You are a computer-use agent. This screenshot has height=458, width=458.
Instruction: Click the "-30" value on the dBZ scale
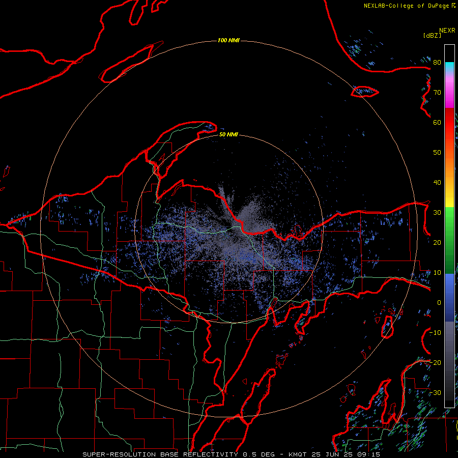(x=435, y=393)
